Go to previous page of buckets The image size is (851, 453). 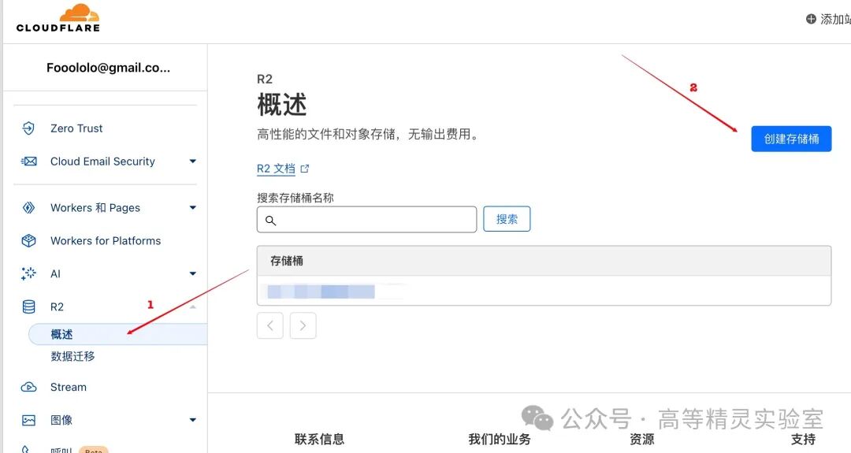270,325
